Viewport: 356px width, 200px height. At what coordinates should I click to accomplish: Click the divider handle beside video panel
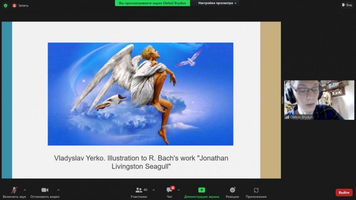283,100
